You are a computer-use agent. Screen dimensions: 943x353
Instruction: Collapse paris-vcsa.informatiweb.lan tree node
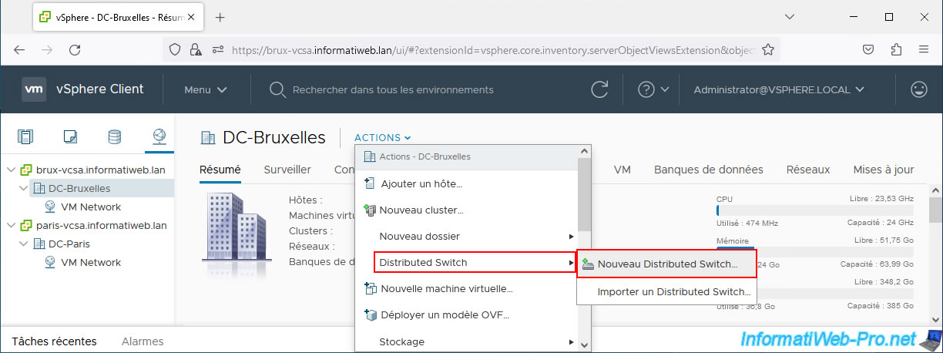11,225
